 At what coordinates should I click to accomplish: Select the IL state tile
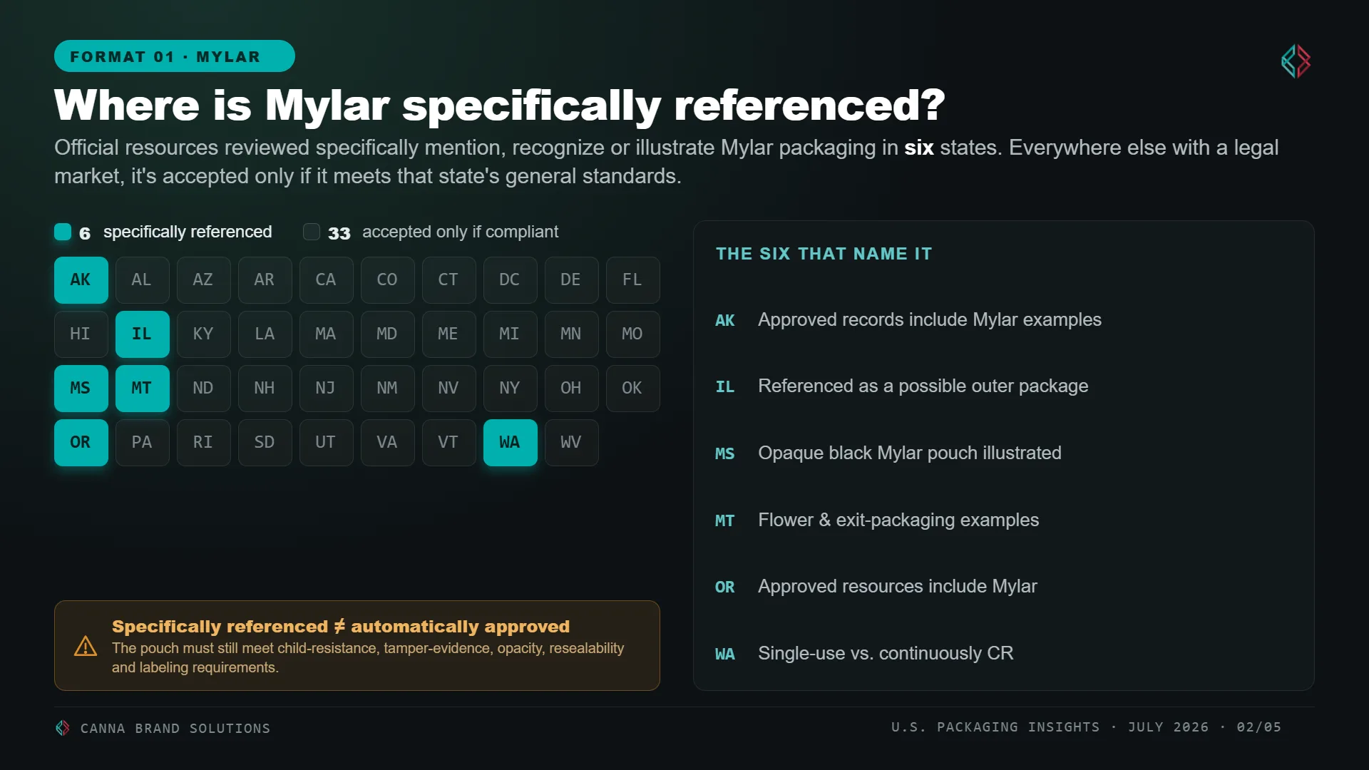(x=143, y=334)
